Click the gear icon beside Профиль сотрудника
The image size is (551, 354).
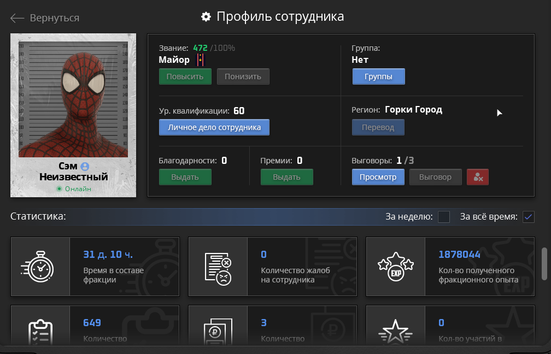coord(206,16)
